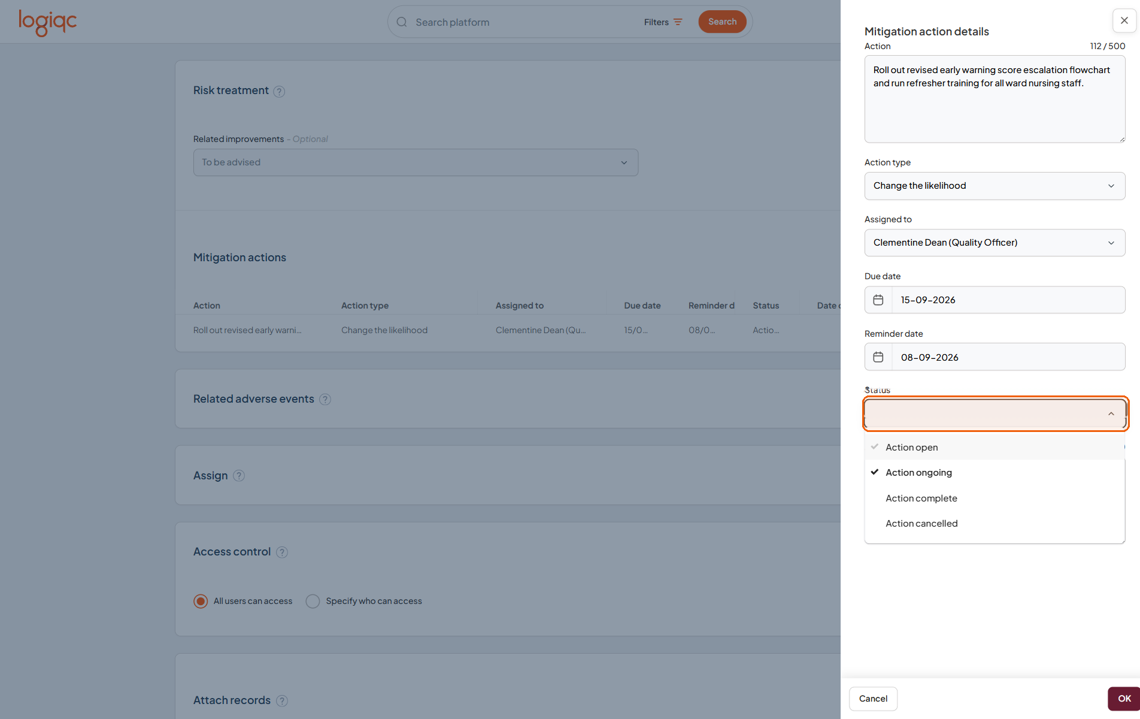Viewport: 1140px width, 719px height.
Task: Open the Action type dropdown
Action: [995, 186]
